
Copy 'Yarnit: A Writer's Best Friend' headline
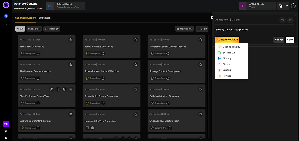[x=135, y=40]
